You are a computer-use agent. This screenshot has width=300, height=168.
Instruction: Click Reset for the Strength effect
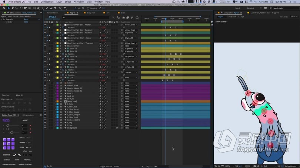(26, 19)
